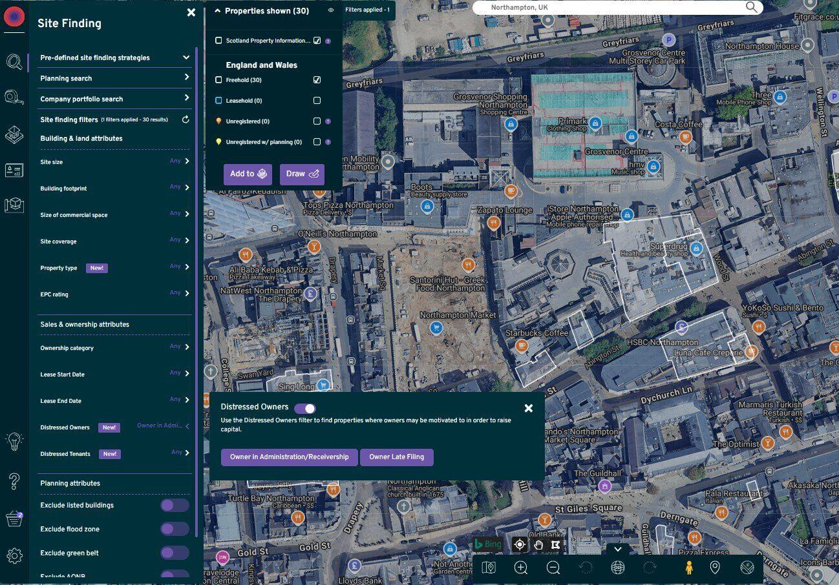This screenshot has height=585, width=839.
Task: Click the Filters applied - 1 label
Action: coord(367,10)
